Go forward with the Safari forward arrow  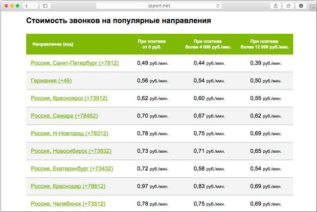[x=34, y=6]
